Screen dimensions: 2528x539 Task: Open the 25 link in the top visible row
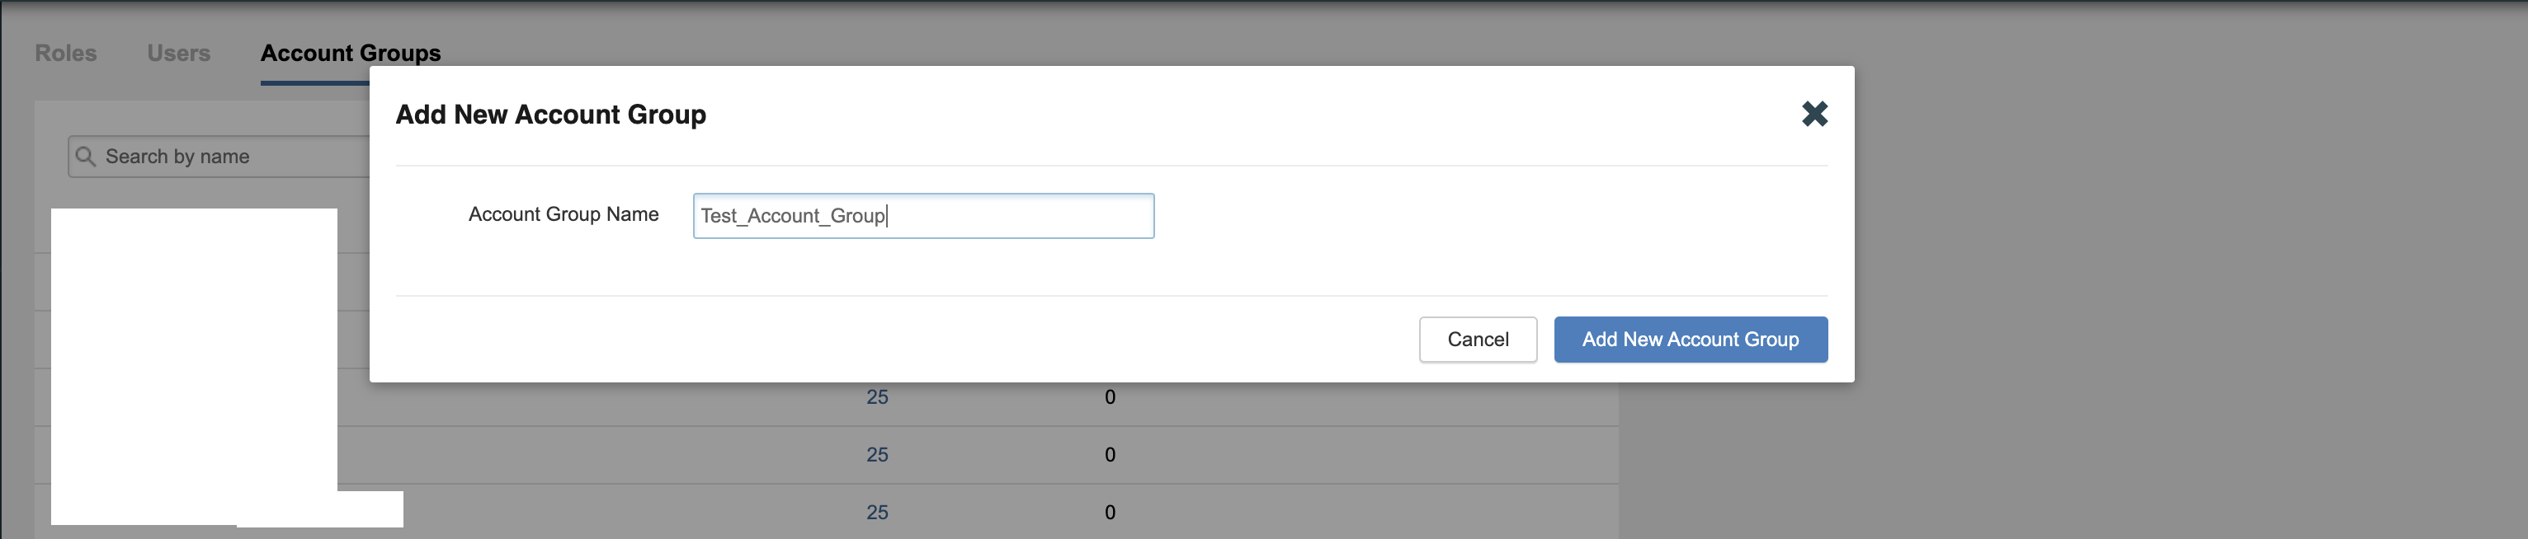(x=876, y=397)
